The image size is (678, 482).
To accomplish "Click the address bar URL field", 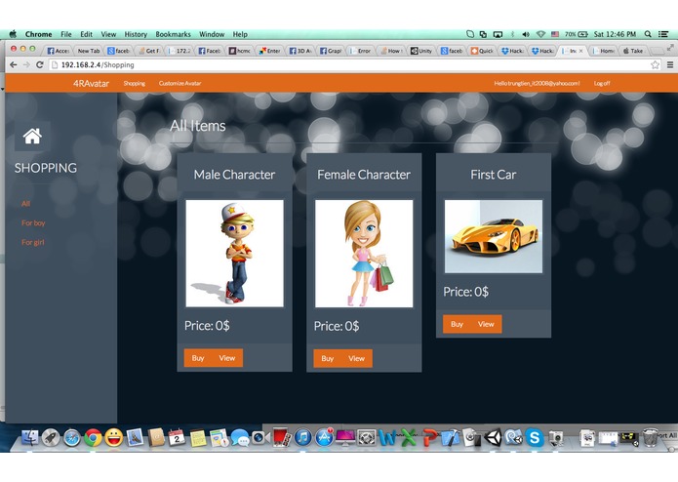I will (350, 64).
